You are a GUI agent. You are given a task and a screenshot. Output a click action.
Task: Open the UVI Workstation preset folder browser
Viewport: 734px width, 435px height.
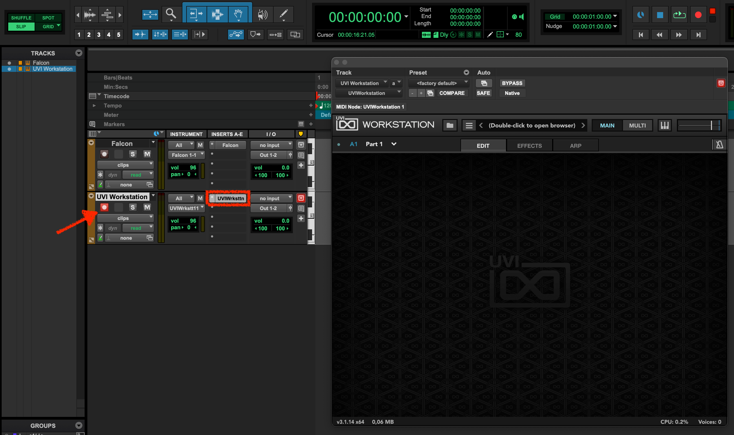coord(449,125)
